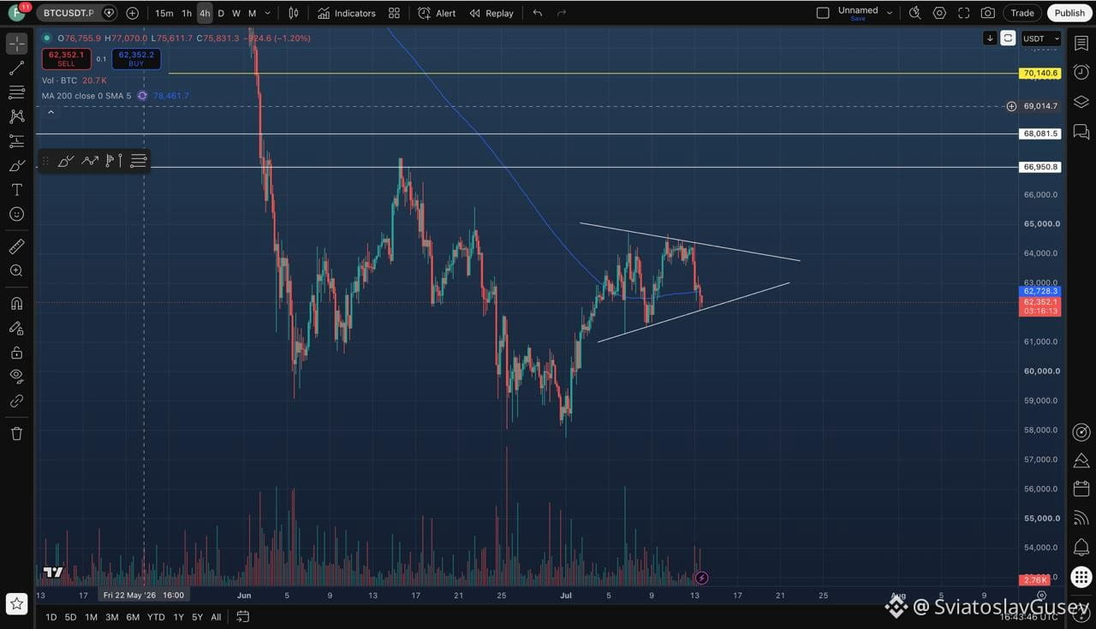Open the notifications bell panel
This screenshot has width=1096, height=629.
(1081, 547)
